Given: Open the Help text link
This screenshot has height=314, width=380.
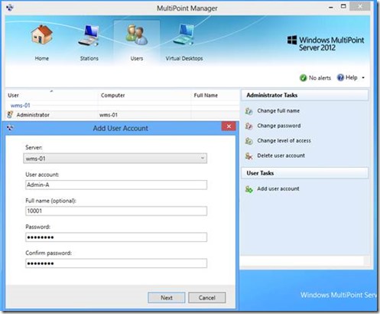Looking at the screenshot, I should [352, 77].
